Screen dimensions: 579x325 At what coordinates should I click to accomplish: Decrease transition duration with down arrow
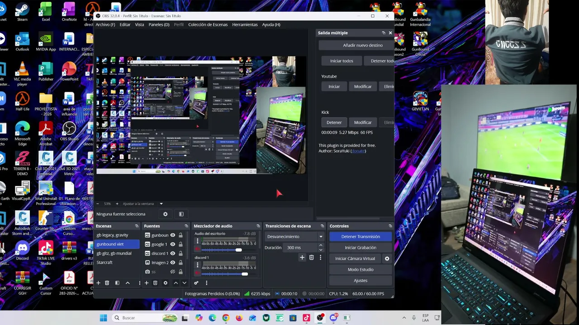pos(321,250)
